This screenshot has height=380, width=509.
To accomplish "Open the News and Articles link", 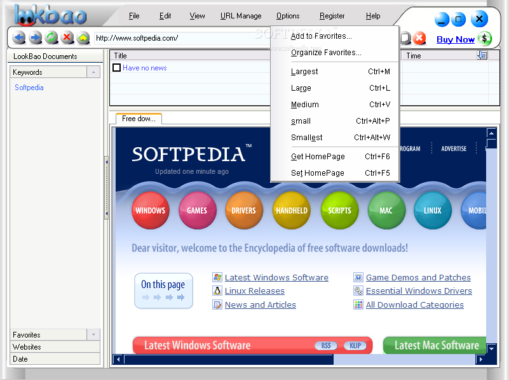I will coord(261,305).
